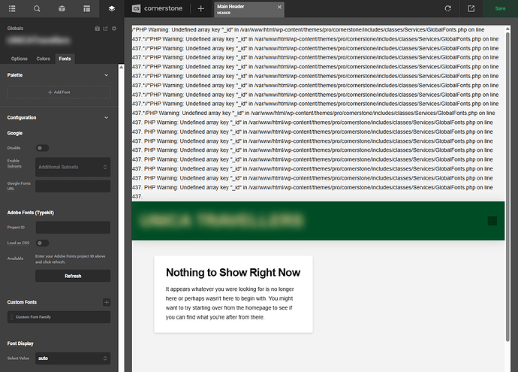This screenshot has height=372, width=518.
Task: Open the Additional Subsets dropdown
Action: tap(73, 167)
